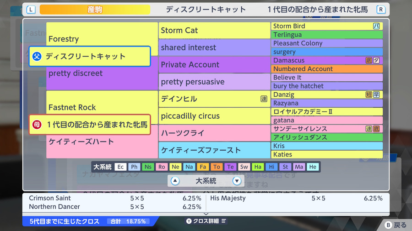
Task: Click the Na lineage swatch
Action: (x=189, y=167)
